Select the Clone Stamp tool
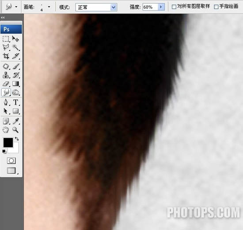This screenshot has width=243, height=230. [x=6, y=75]
